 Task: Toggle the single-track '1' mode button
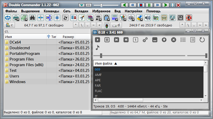tap(136, 40)
